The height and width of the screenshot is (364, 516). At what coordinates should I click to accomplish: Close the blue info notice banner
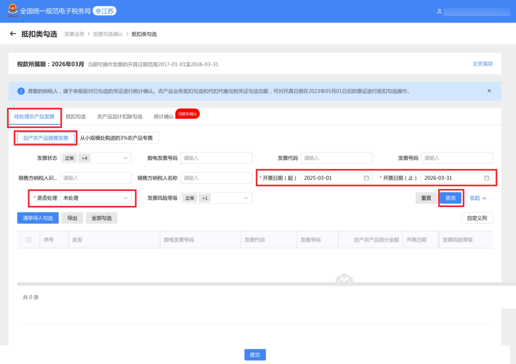click(x=489, y=91)
